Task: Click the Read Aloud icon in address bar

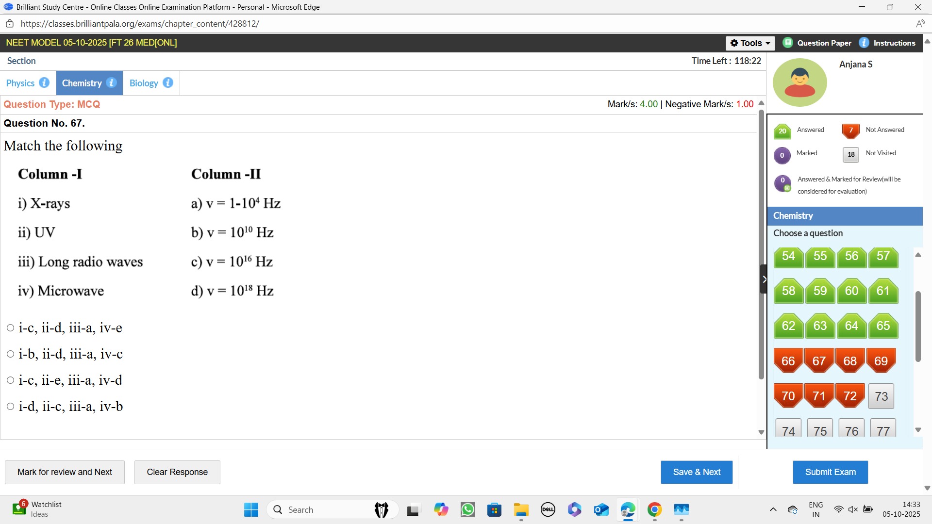Action: point(920,24)
